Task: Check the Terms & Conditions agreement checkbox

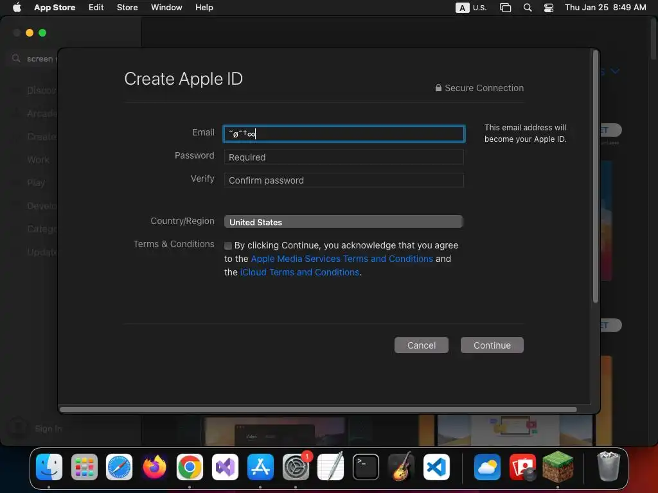Action: 228,246
